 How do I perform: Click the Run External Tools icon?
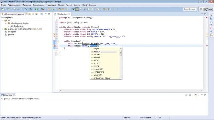pos(42,9)
